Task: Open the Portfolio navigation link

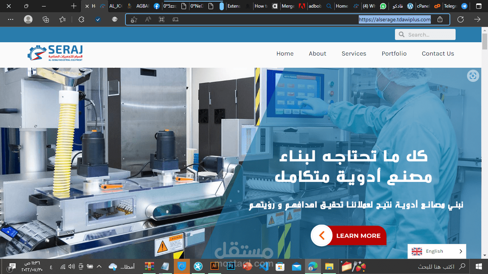Action: click(394, 54)
